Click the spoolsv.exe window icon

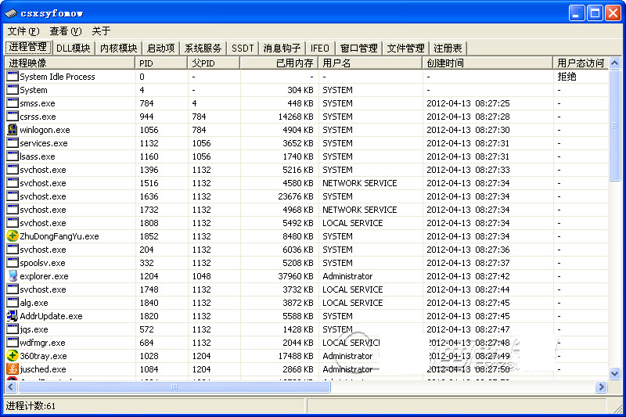[13, 263]
